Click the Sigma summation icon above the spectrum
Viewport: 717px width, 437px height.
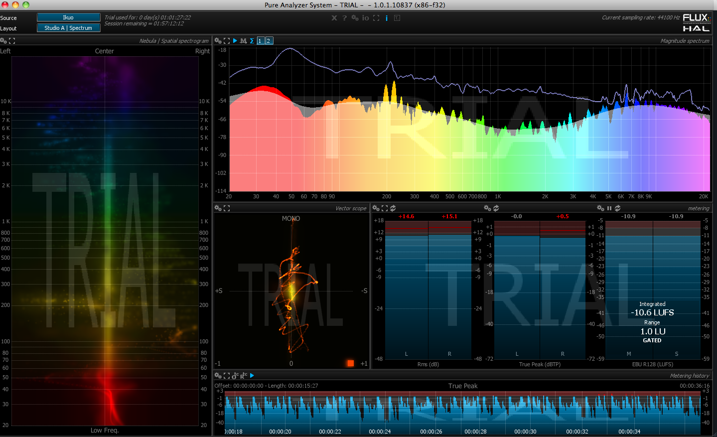pyautogui.click(x=252, y=41)
